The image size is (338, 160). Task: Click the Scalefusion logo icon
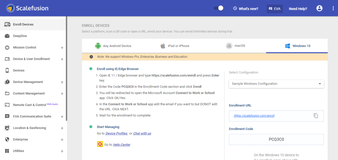11,8
